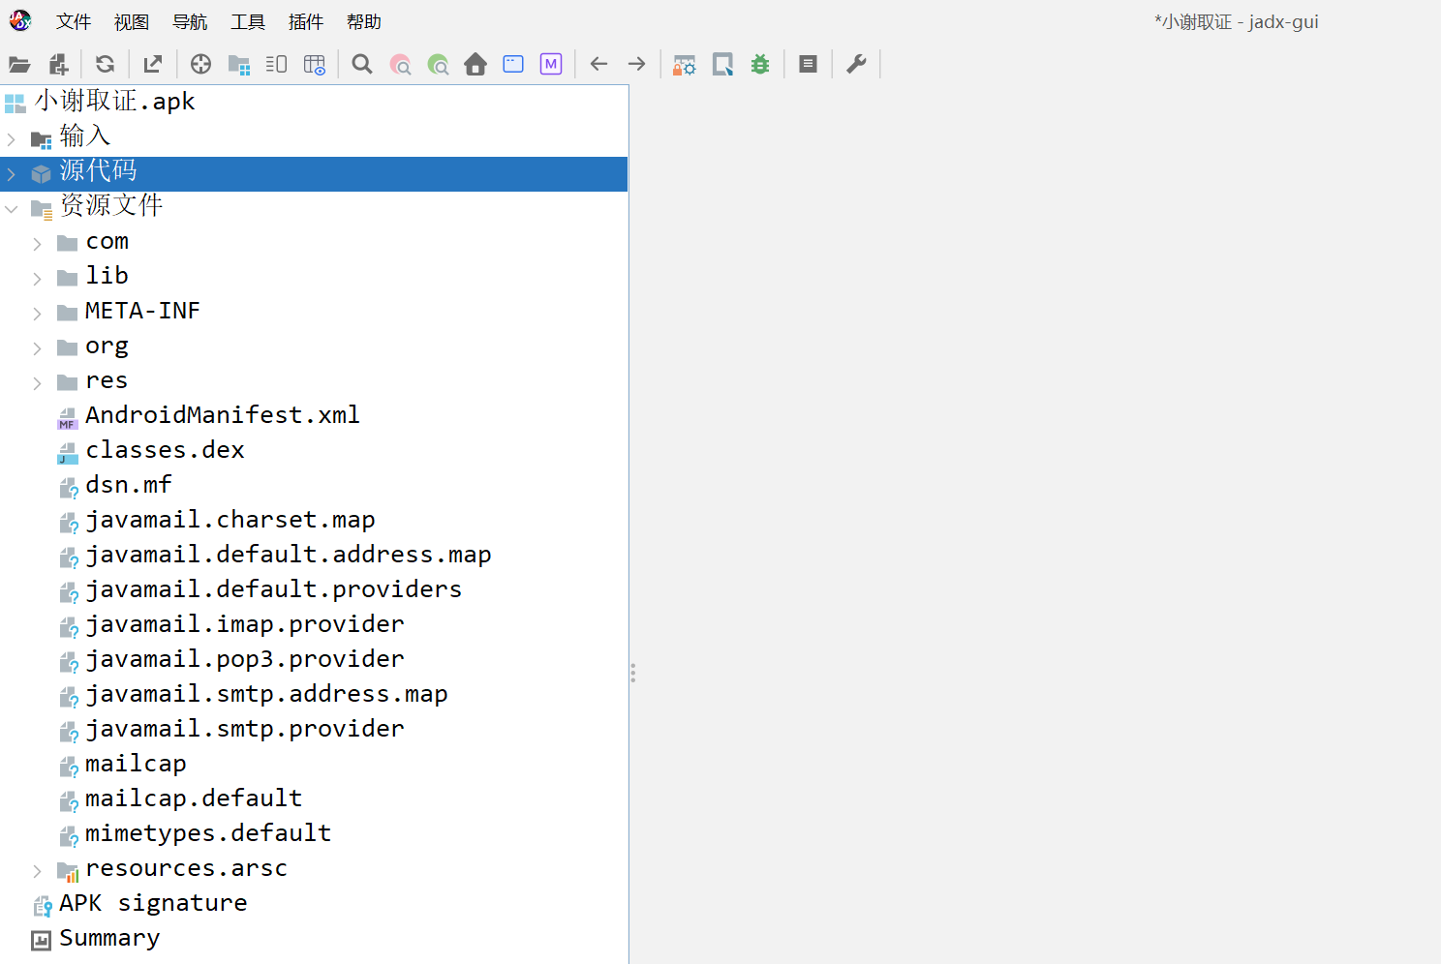
Task: Click the split pane divider handle
Action: (632, 673)
